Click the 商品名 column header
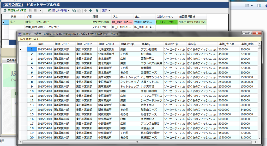 pos(202,44)
